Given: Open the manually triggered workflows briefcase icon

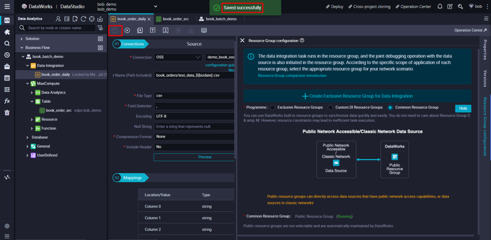Looking at the screenshot, I should [x=7, y=66].
